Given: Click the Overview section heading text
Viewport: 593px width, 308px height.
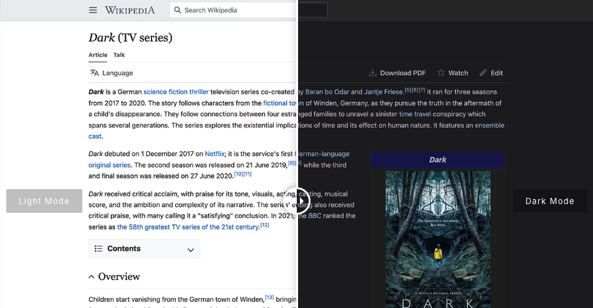Looking at the screenshot, I should pyautogui.click(x=119, y=277).
